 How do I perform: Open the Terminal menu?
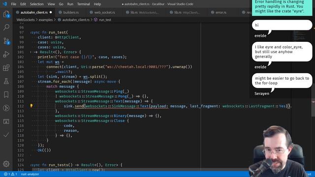click(x=84, y=4)
